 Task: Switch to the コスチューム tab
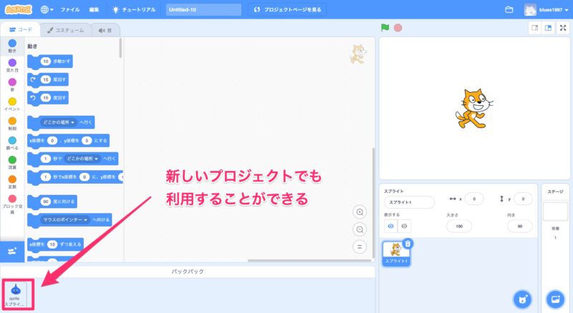point(65,30)
